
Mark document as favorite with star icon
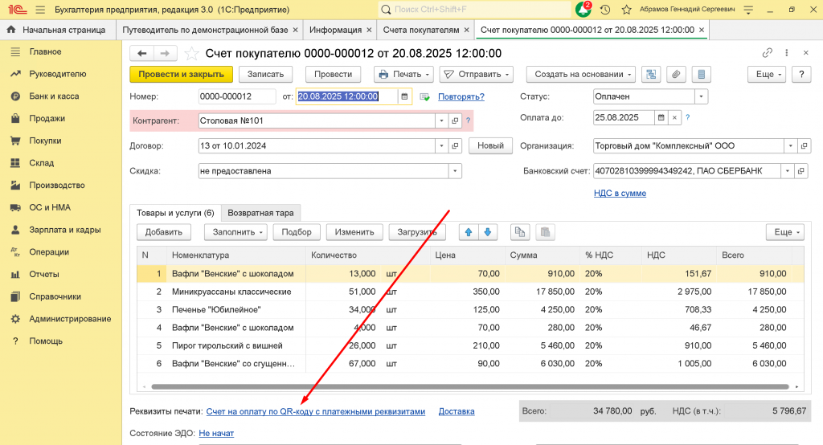pyautogui.click(x=191, y=53)
